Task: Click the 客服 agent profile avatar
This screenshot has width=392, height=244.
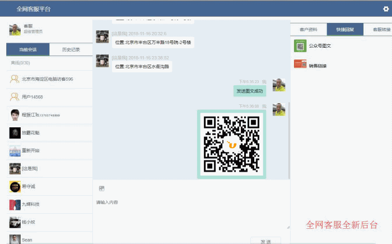Action: 15,29
